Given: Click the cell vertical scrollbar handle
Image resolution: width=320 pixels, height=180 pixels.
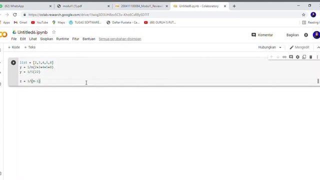Looking at the screenshot, I should coord(318,81).
